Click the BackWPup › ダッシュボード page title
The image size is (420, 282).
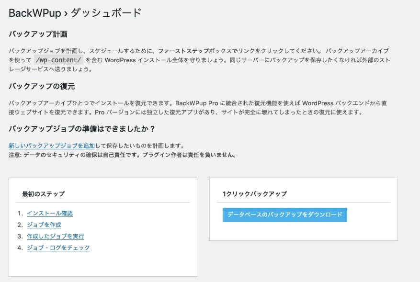coord(75,13)
